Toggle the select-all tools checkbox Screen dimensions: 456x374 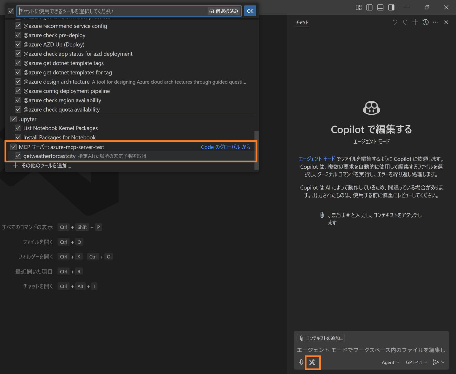[11, 11]
